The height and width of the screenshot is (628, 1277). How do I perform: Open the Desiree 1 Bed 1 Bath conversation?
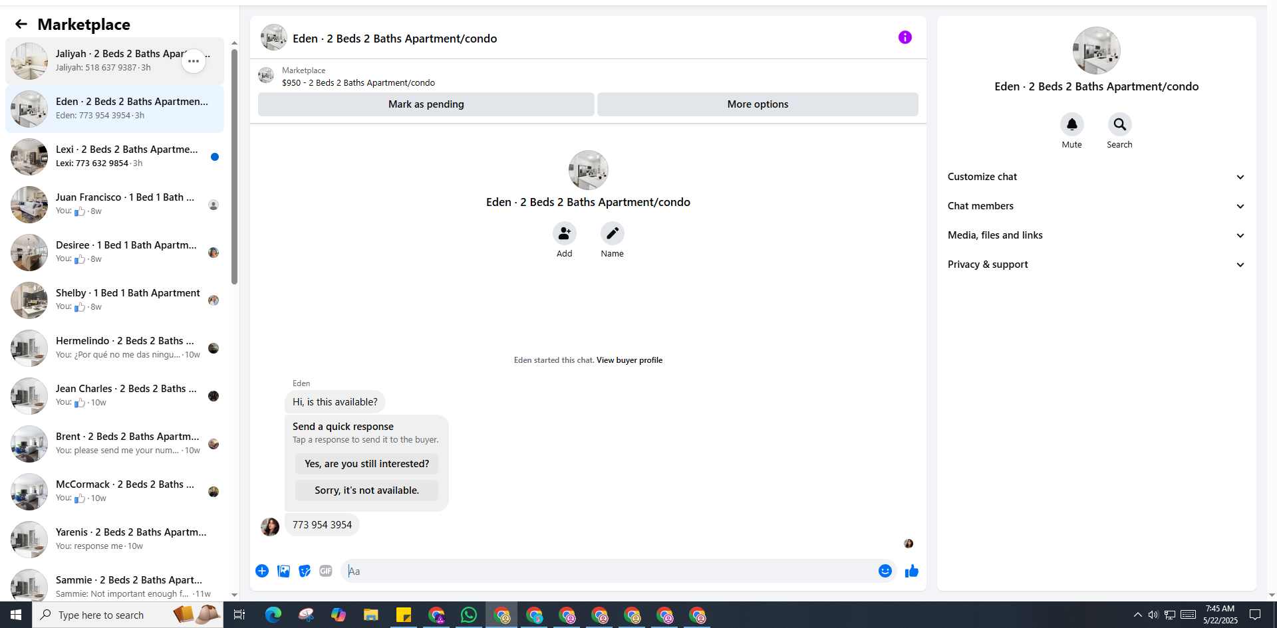coord(114,253)
